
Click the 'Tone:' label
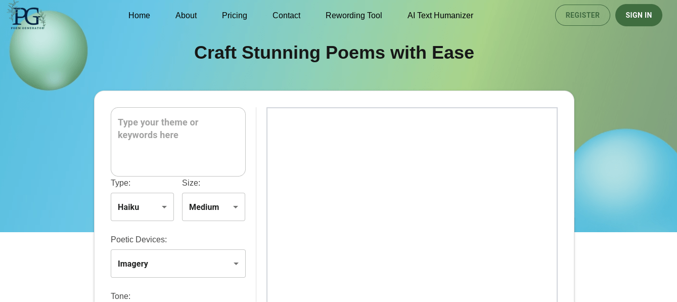click(120, 296)
